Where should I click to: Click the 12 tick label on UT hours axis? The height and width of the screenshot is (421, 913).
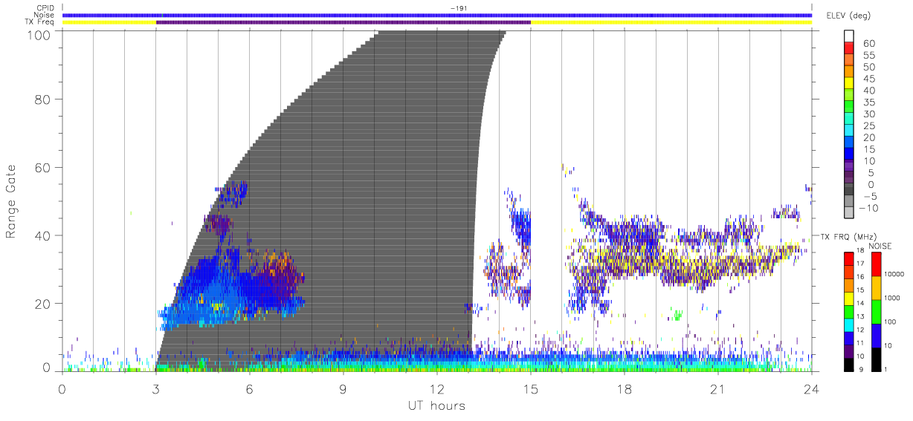point(437,390)
